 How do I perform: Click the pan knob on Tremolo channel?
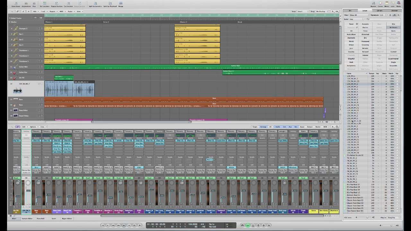click(x=79, y=183)
